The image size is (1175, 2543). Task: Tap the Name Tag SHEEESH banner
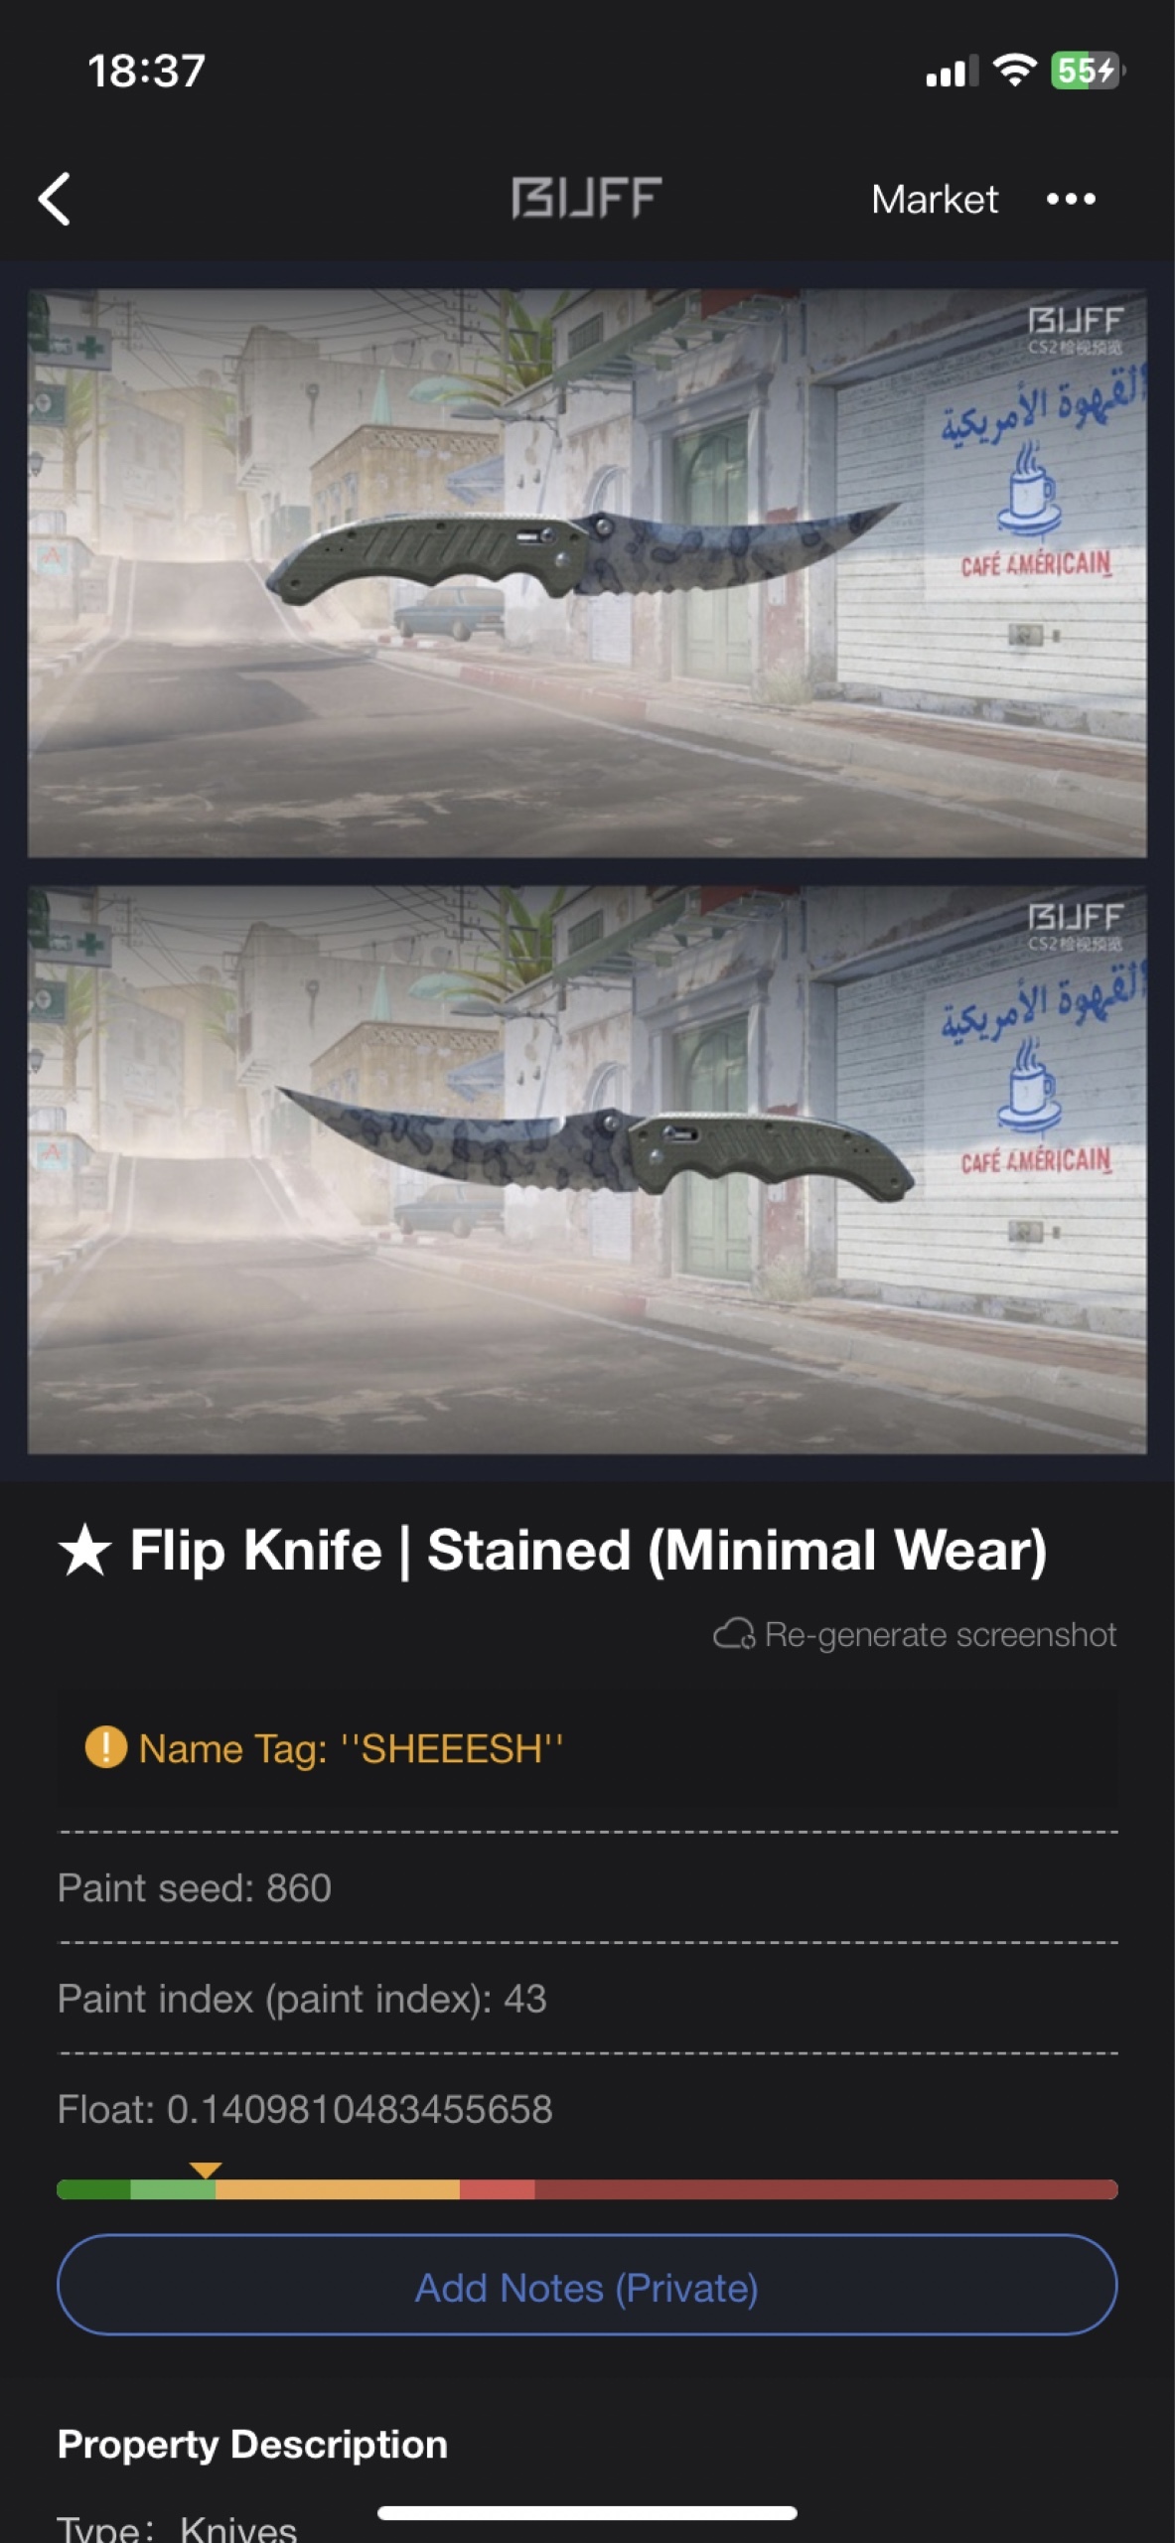[587, 1748]
